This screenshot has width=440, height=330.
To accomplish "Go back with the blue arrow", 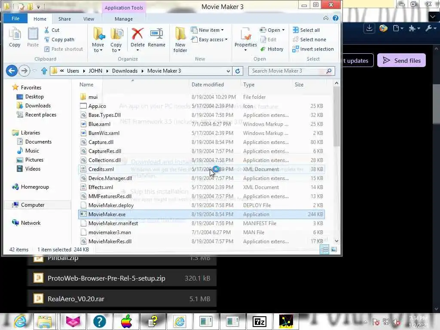I will [12, 71].
